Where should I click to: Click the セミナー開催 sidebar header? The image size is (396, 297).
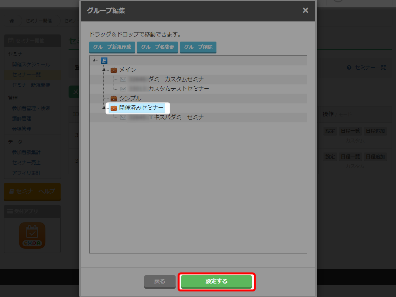coord(33,41)
